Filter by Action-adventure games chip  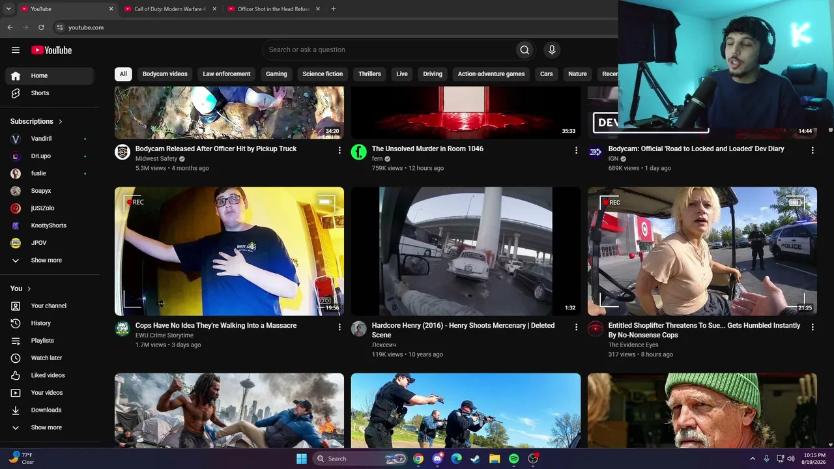pos(491,74)
